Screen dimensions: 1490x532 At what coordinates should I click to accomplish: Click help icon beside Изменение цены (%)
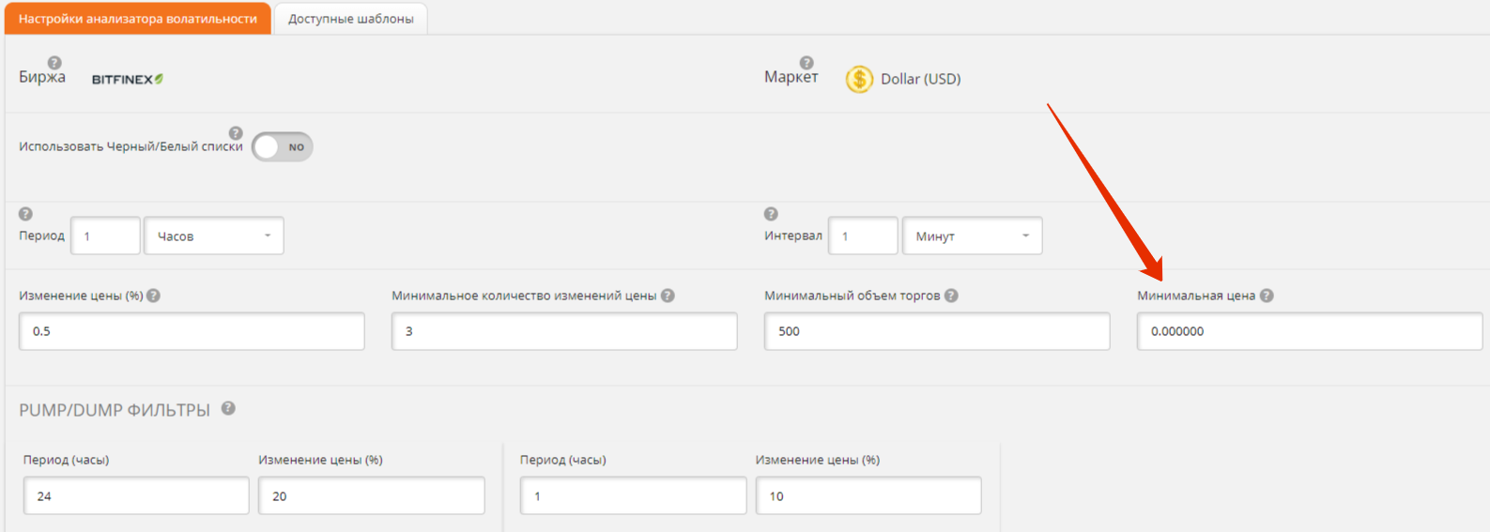pyautogui.click(x=154, y=296)
